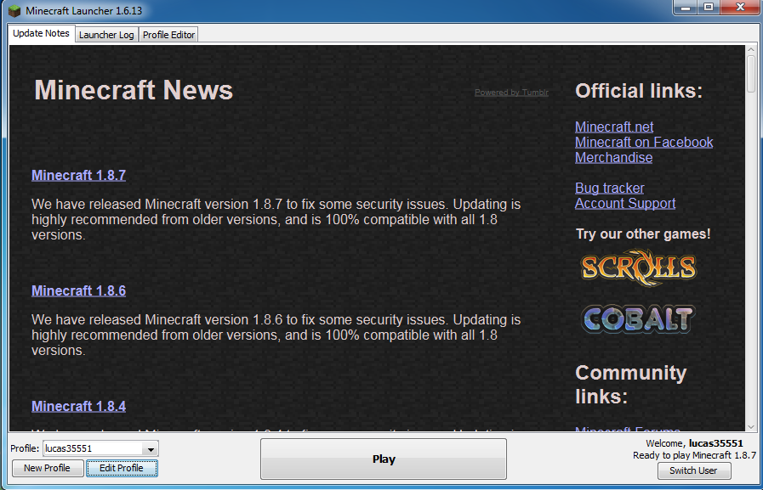Open the Cobalt game logo

[x=639, y=319]
